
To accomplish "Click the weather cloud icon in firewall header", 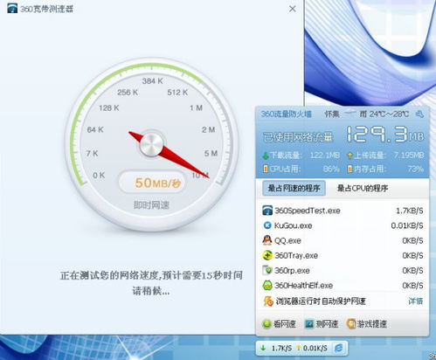I will tap(349, 113).
